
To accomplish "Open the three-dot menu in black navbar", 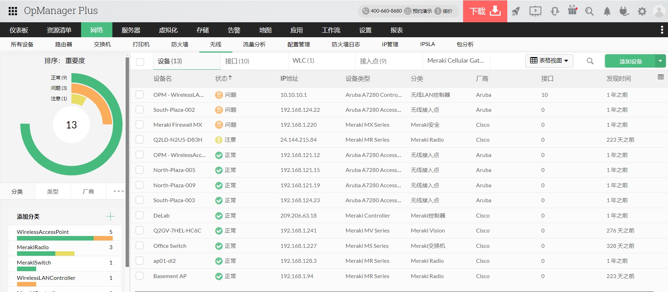I will [662, 30].
